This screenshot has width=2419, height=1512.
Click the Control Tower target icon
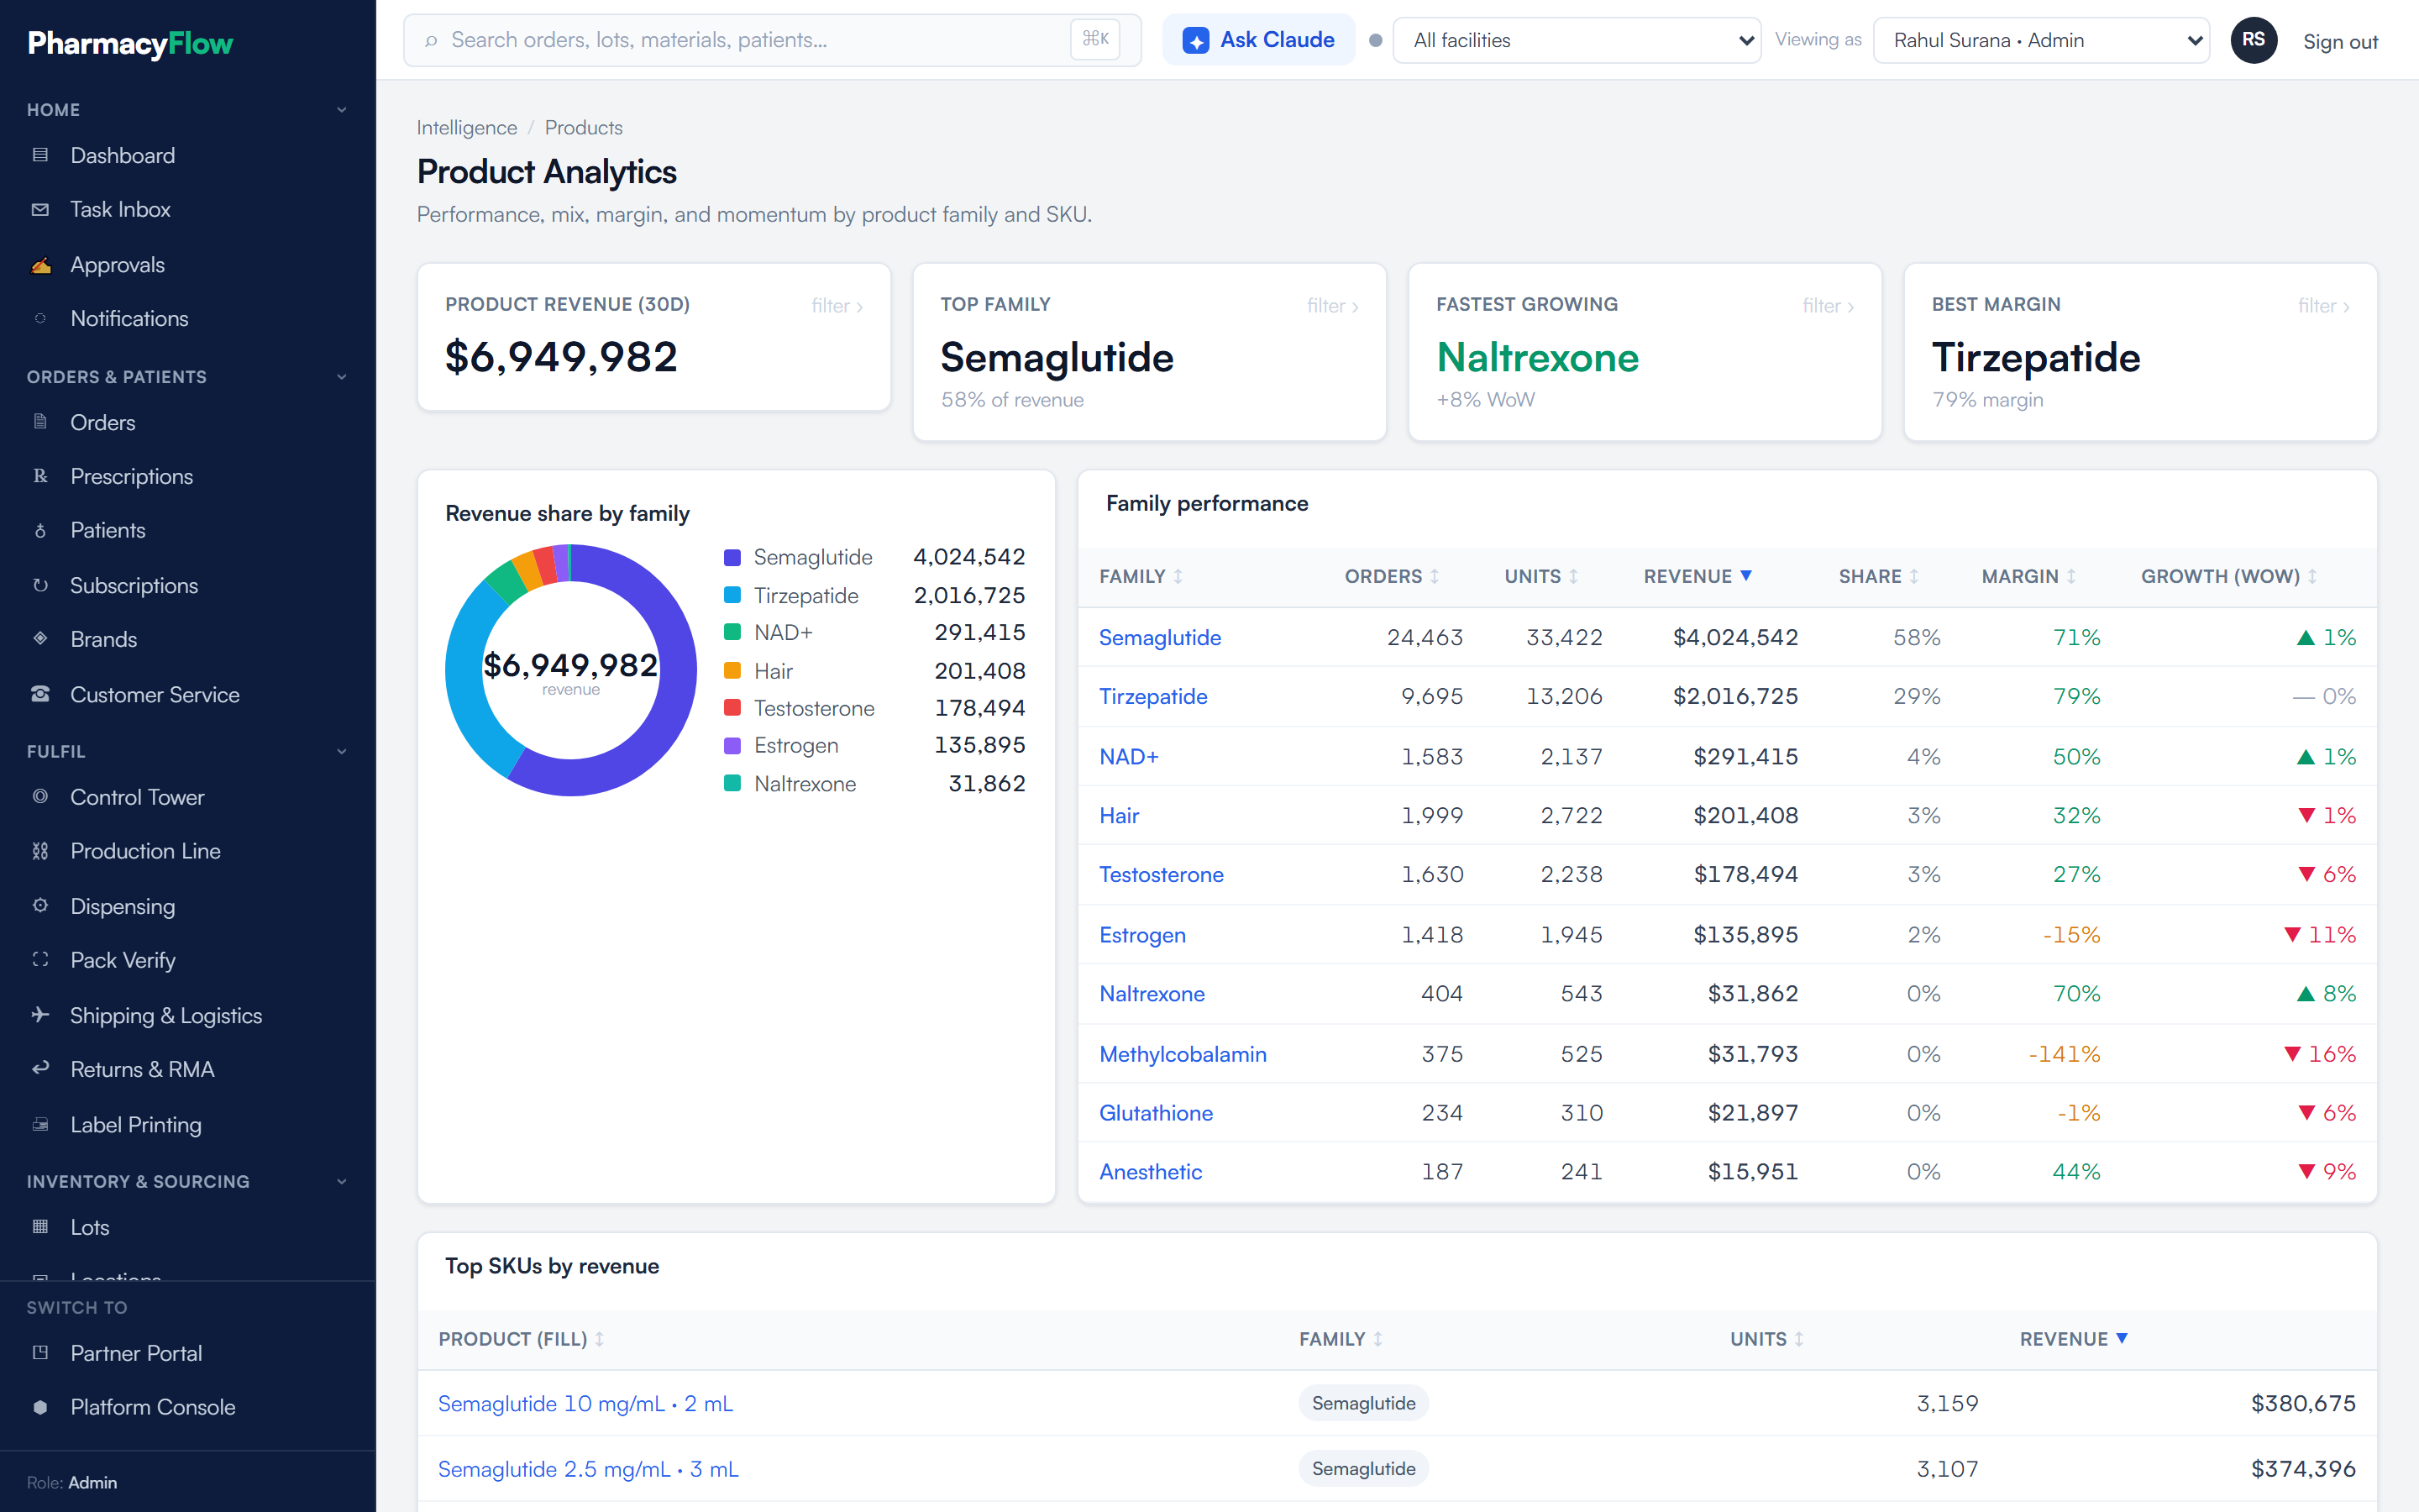click(x=40, y=797)
